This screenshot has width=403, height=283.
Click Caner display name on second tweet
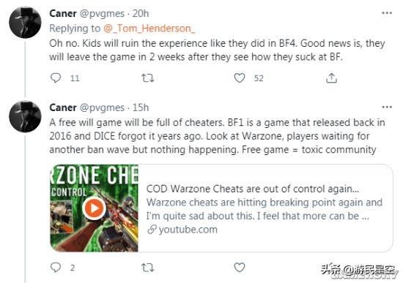63,107
